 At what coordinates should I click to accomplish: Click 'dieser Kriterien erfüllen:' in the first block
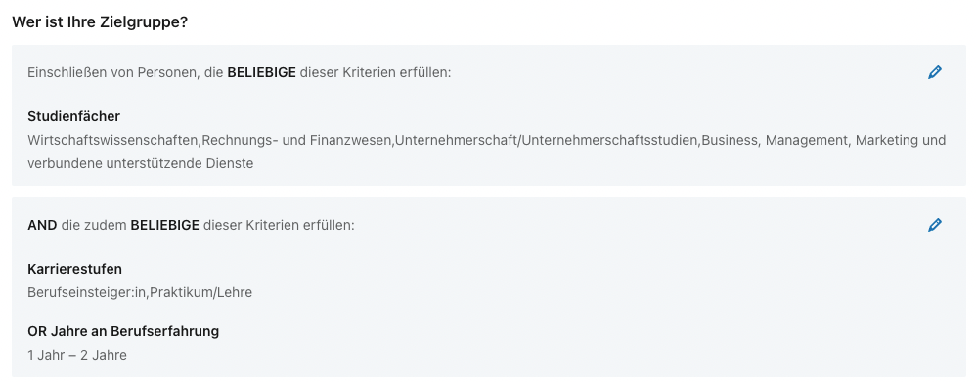point(376,73)
